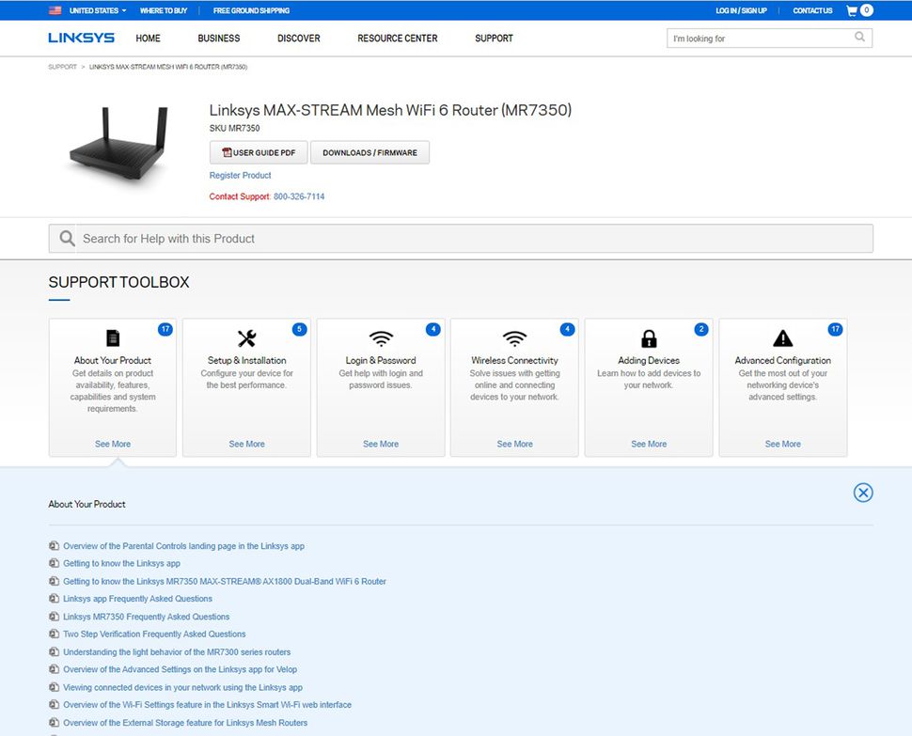The height and width of the screenshot is (736, 912).
Task: Select the Login & Password Wi-Fi icon
Action: coord(380,337)
